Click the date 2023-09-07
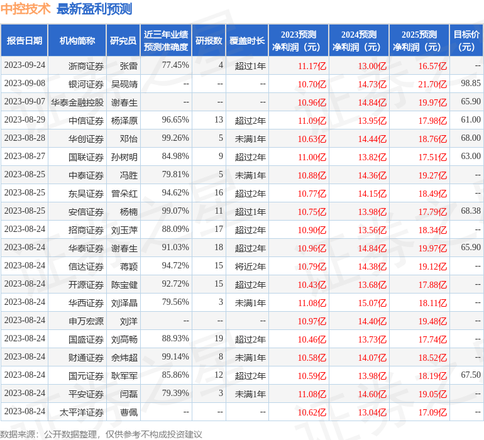 tap(25, 102)
